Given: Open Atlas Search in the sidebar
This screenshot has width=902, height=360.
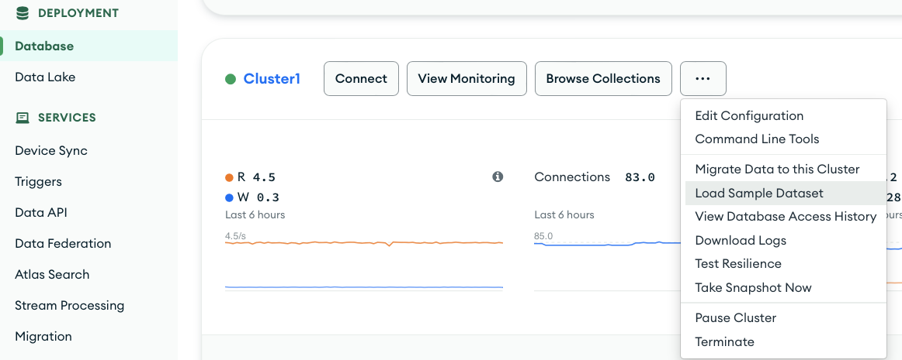Looking at the screenshot, I should click(x=52, y=274).
